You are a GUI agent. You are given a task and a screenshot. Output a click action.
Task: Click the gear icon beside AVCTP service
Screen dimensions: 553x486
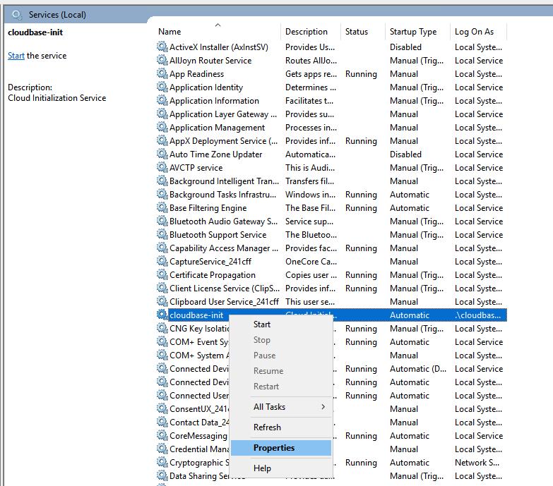point(162,167)
